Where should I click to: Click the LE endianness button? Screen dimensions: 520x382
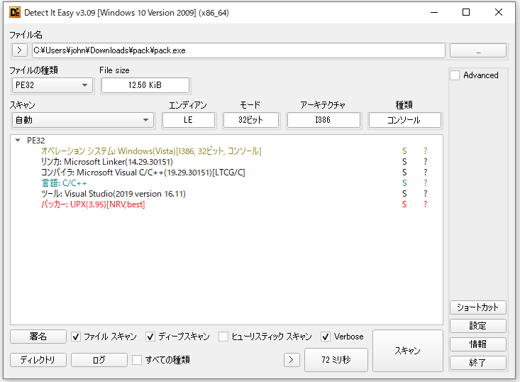tap(189, 120)
